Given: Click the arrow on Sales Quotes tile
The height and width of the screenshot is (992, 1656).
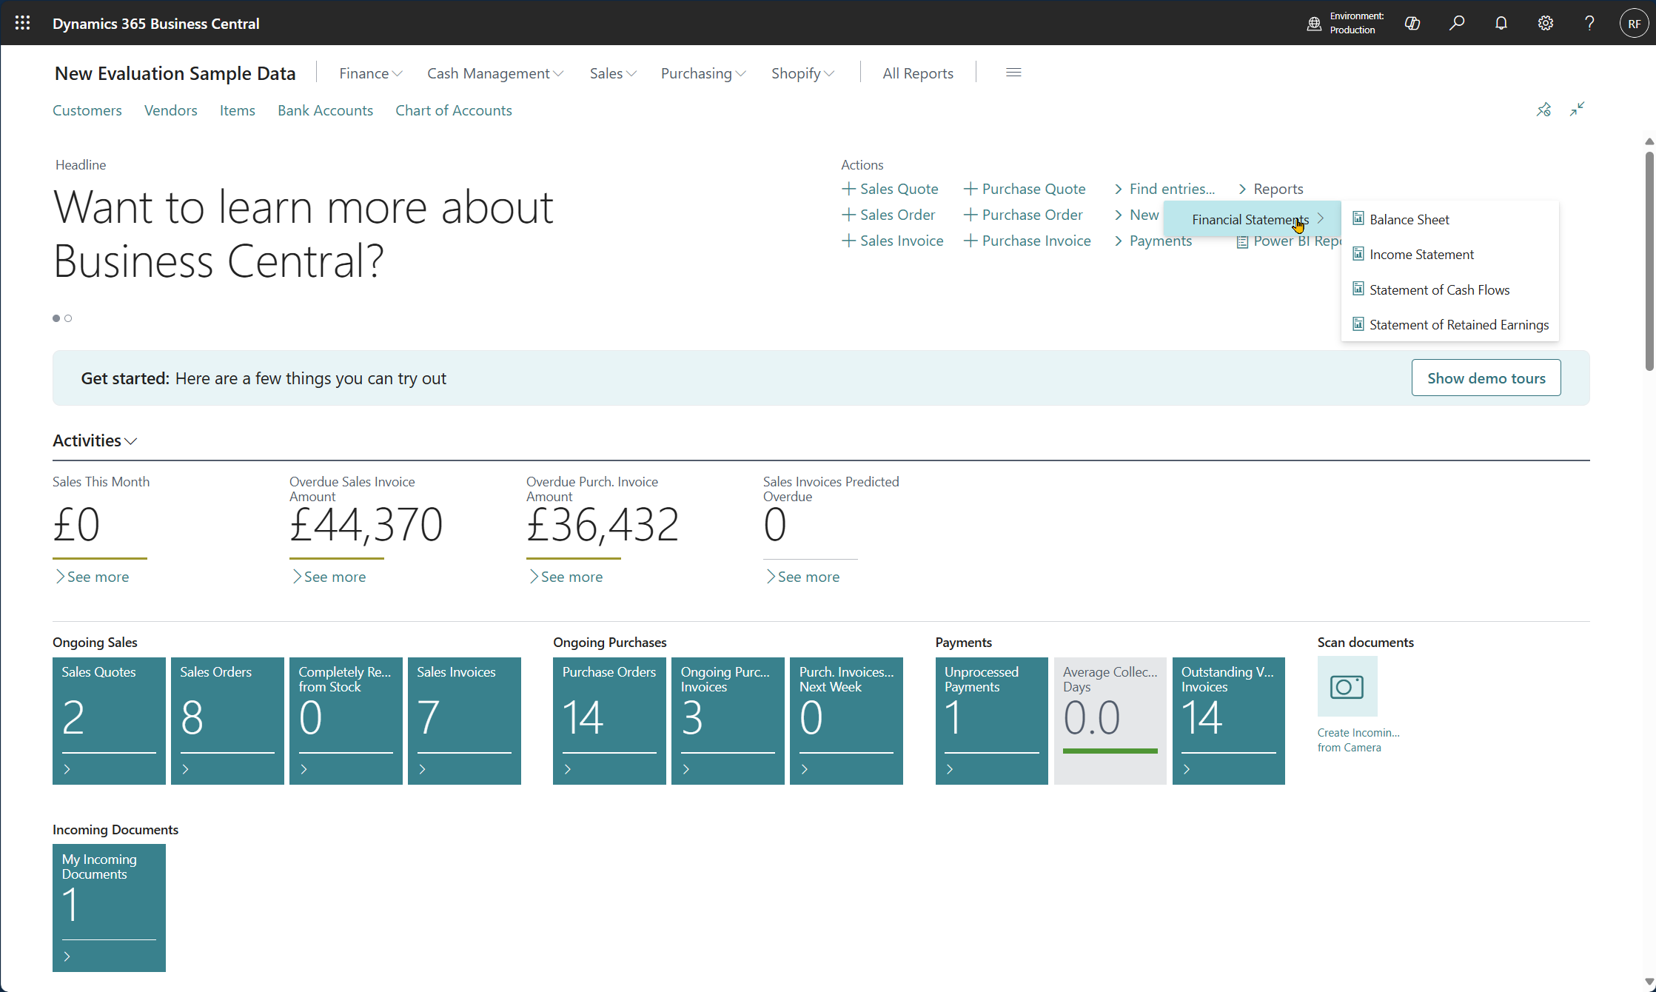Looking at the screenshot, I should click(x=67, y=769).
